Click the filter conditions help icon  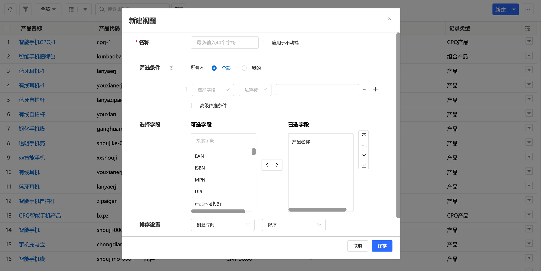coord(171,68)
